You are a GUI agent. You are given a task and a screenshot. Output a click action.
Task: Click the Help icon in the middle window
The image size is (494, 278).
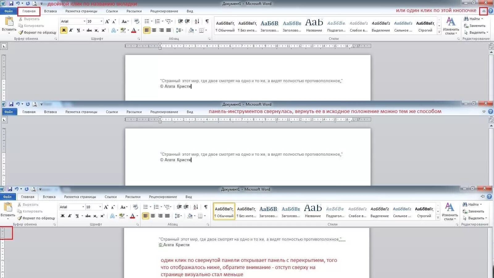(x=490, y=112)
